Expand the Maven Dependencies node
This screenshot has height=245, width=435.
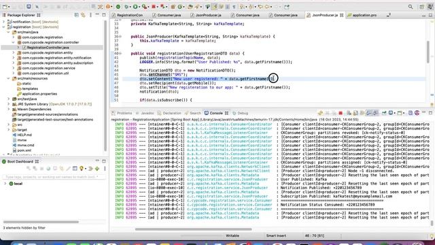coord(8,109)
